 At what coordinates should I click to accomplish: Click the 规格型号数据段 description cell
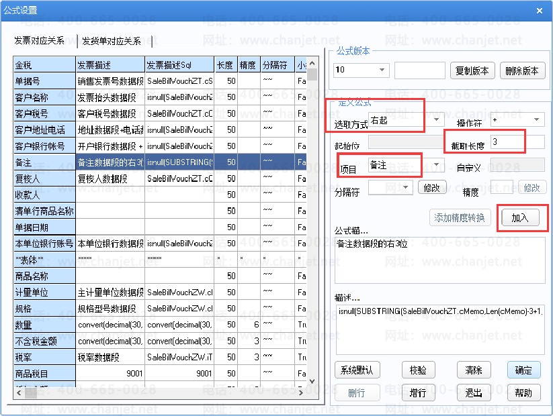(x=110, y=308)
